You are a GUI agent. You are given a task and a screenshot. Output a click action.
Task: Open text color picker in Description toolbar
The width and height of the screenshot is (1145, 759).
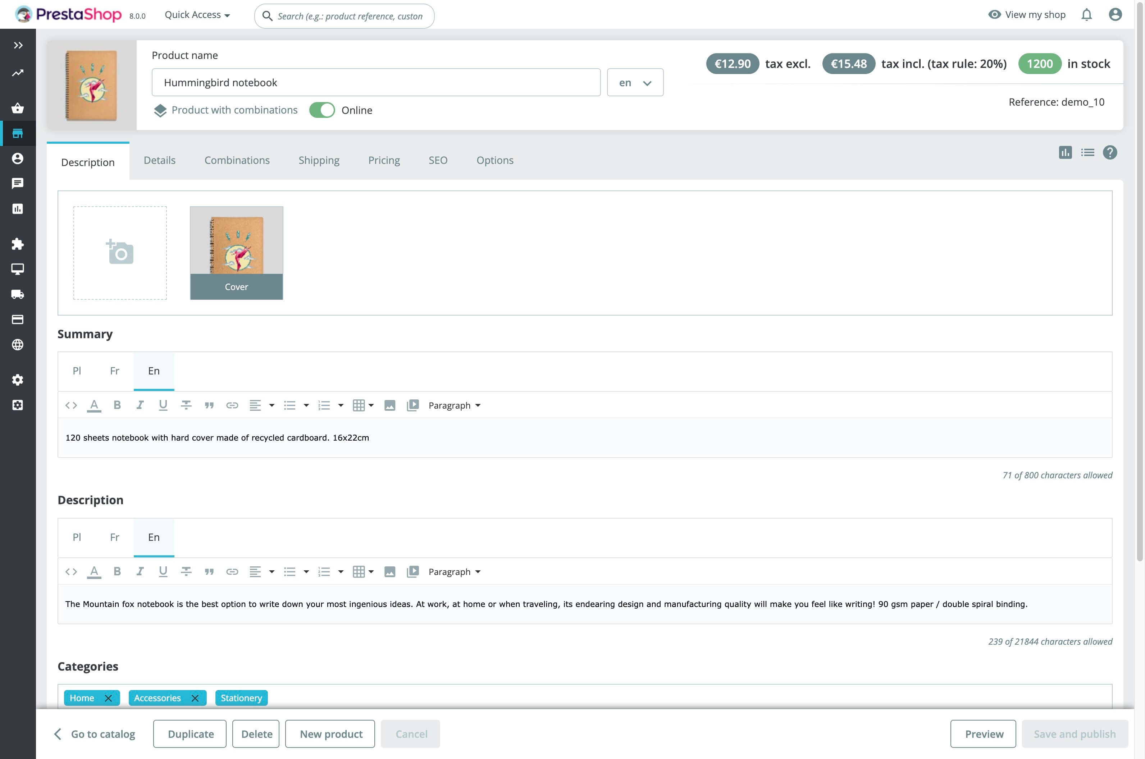click(x=94, y=572)
